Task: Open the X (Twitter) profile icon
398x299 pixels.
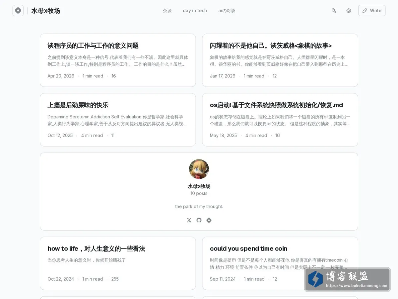Action: click(189, 220)
